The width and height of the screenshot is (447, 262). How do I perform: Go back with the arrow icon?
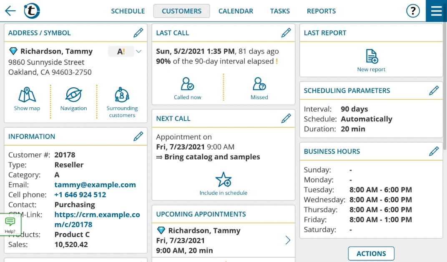point(10,11)
